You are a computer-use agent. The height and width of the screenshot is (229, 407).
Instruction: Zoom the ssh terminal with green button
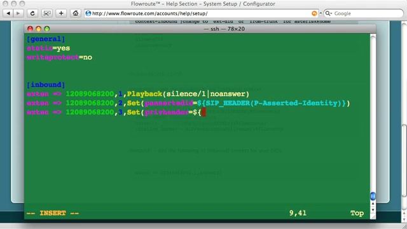[x=46, y=29]
